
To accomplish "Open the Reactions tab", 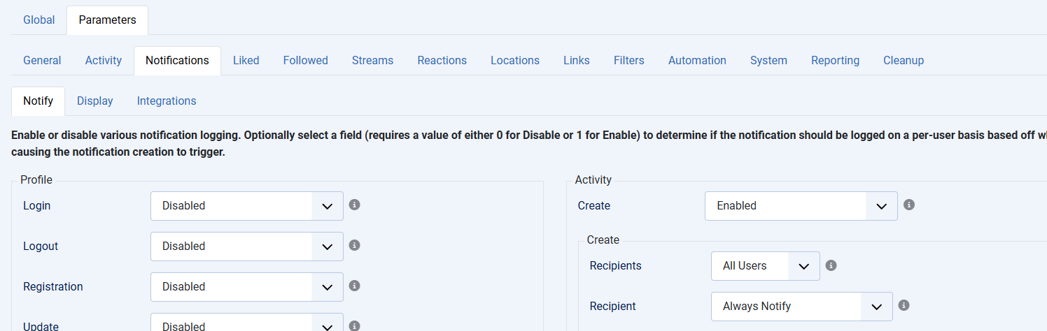I will point(442,60).
